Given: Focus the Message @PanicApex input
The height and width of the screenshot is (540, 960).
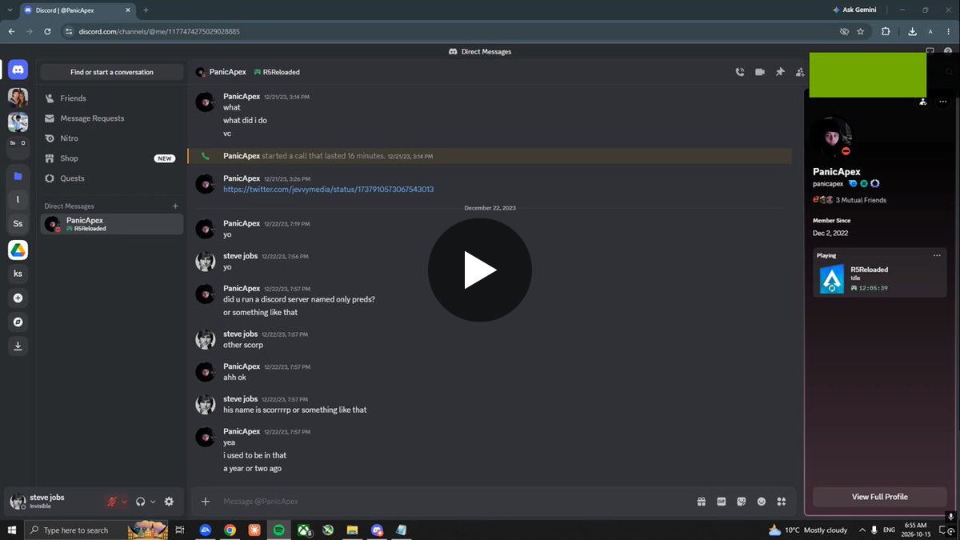Looking at the screenshot, I should [x=456, y=502].
